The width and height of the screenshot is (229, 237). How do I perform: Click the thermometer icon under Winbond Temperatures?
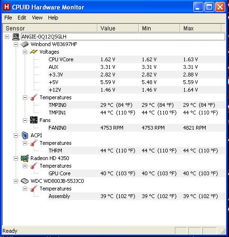34,97
